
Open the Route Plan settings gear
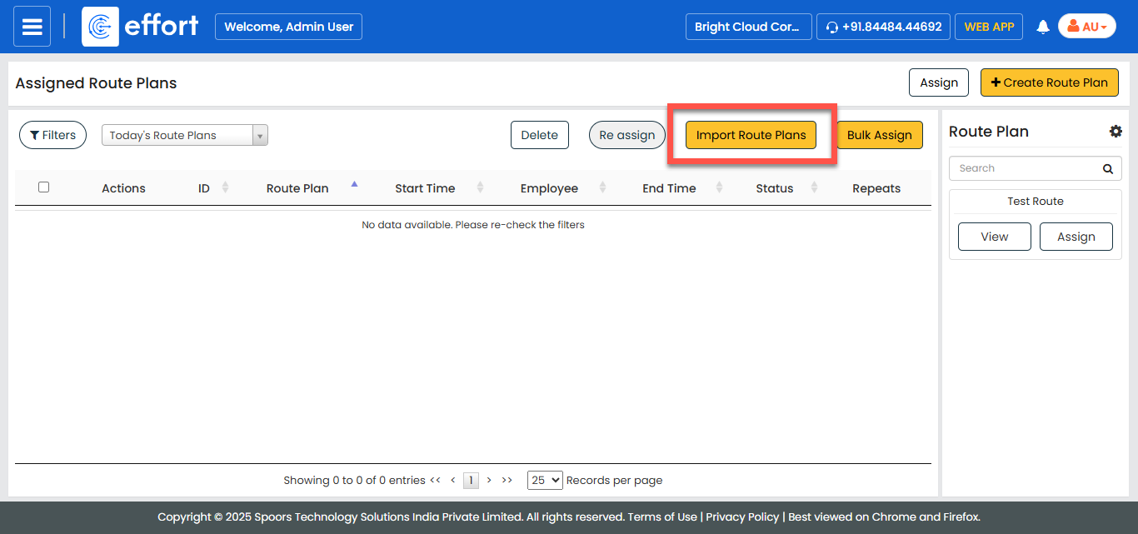(x=1116, y=132)
